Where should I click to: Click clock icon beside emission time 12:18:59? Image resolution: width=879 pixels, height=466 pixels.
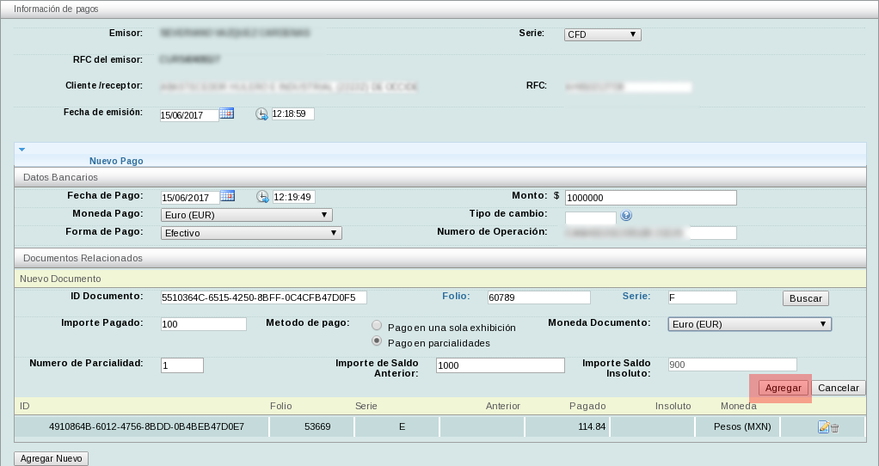tap(261, 113)
